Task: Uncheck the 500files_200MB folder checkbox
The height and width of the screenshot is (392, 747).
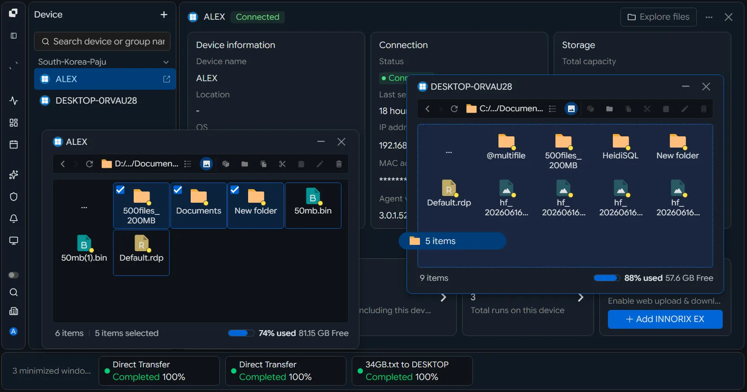Action: point(120,190)
